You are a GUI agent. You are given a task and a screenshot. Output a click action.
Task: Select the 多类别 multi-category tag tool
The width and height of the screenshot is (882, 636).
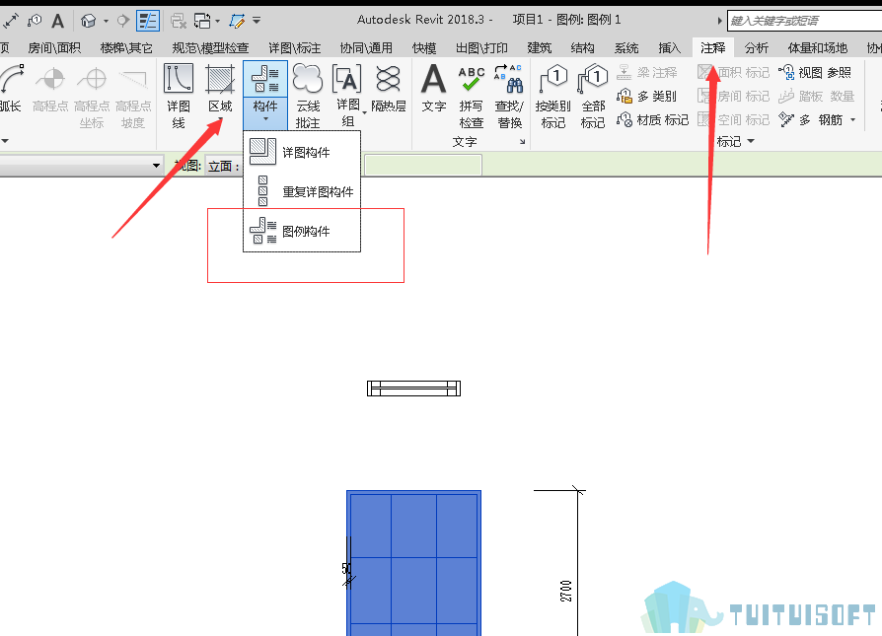click(x=647, y=97)
